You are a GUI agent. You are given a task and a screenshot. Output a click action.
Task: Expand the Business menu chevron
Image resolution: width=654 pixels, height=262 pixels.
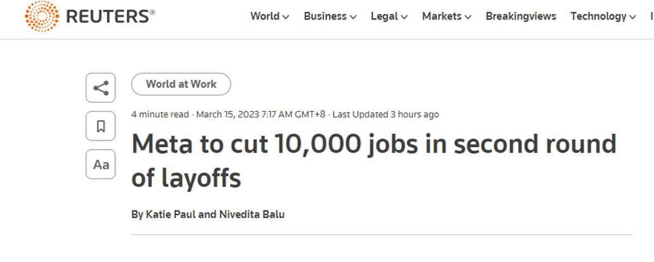(353, 17)
